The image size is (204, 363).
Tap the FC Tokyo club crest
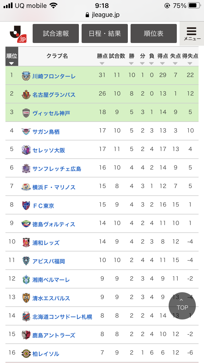tap(26, 205)
